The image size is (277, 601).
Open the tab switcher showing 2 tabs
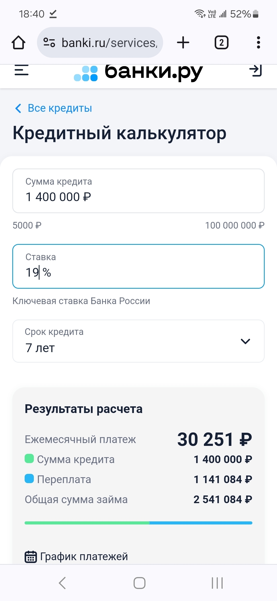pyautogui.click(x=221, y=42)
